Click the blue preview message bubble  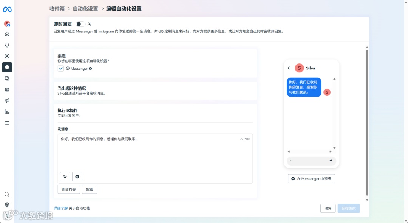tap(304, 87)
